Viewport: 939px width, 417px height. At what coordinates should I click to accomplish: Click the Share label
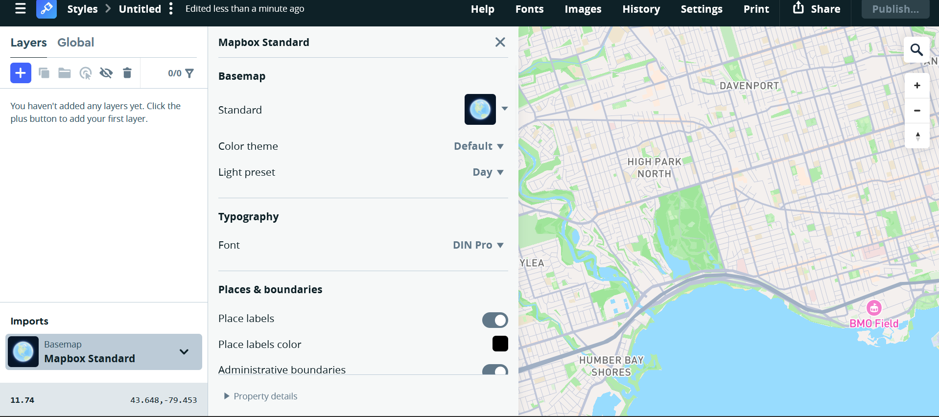coord(825,9)
